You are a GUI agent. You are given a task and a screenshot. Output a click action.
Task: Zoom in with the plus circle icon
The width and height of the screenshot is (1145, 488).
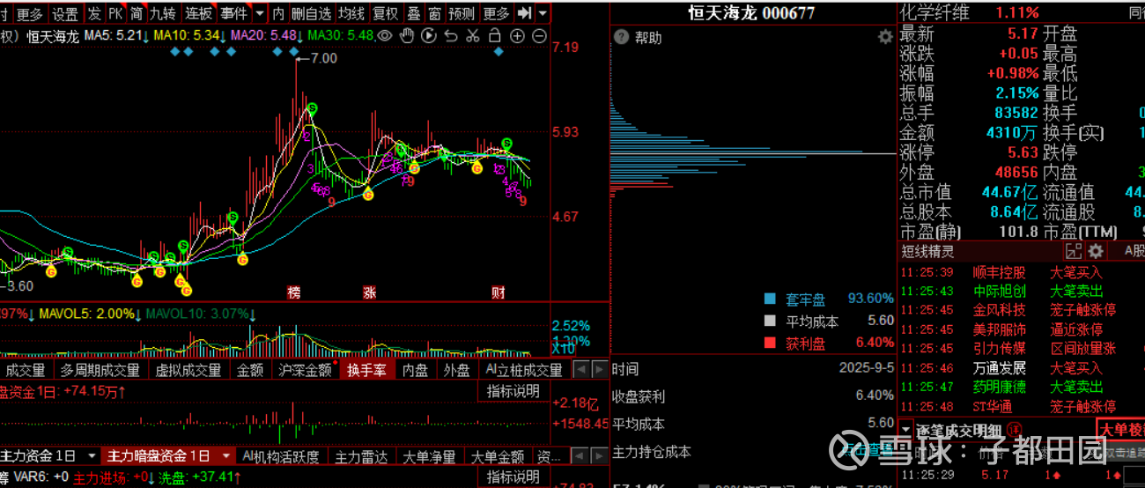[x=517, y=36]
